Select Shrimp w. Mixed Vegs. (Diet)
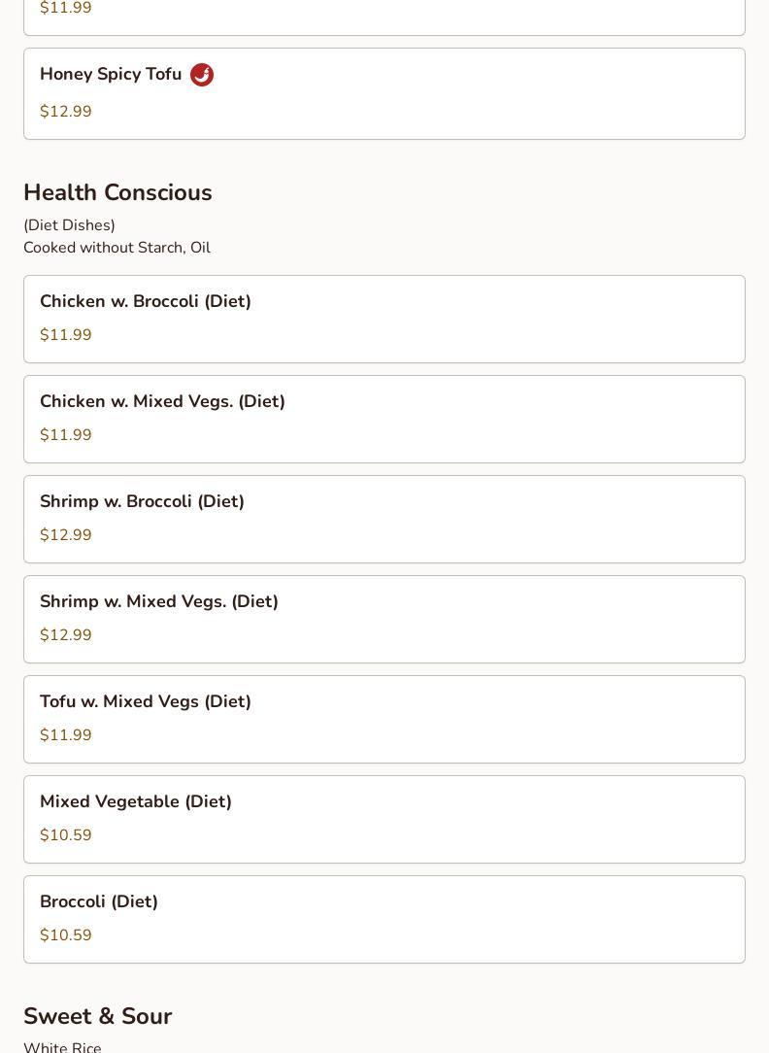The width and height of the screenshot is (769, 1053). tap(384, 619)
